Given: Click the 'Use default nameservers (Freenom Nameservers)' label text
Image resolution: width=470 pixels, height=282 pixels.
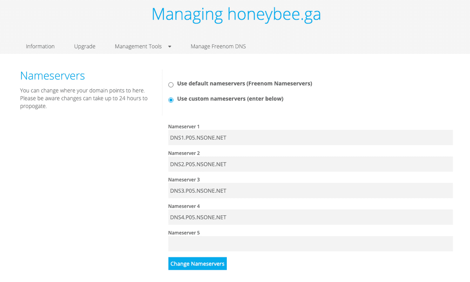Looking at the screenshot, I should coord(244,84).
